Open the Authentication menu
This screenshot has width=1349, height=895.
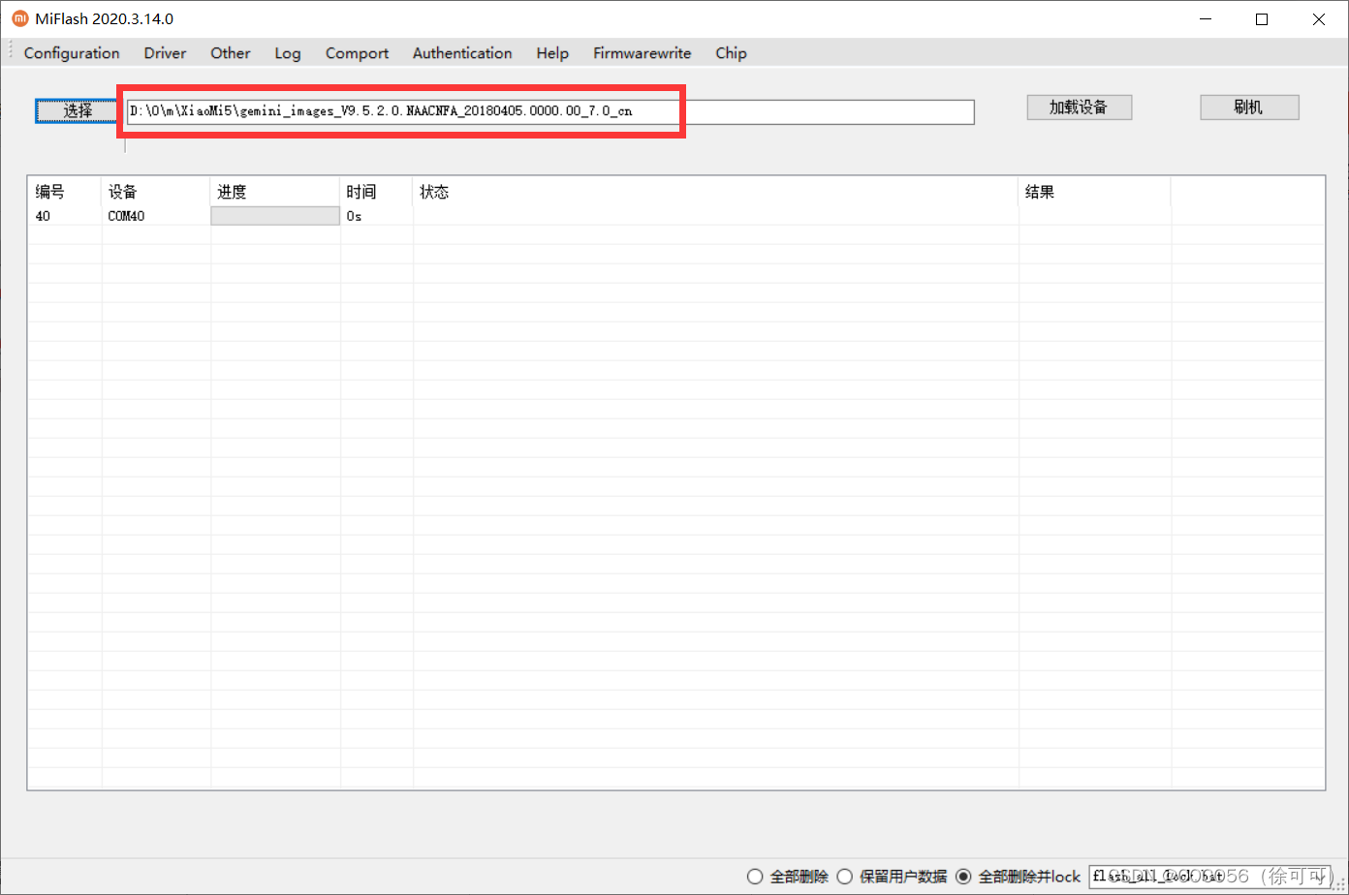pyautogui.click(x=462, y=53)
